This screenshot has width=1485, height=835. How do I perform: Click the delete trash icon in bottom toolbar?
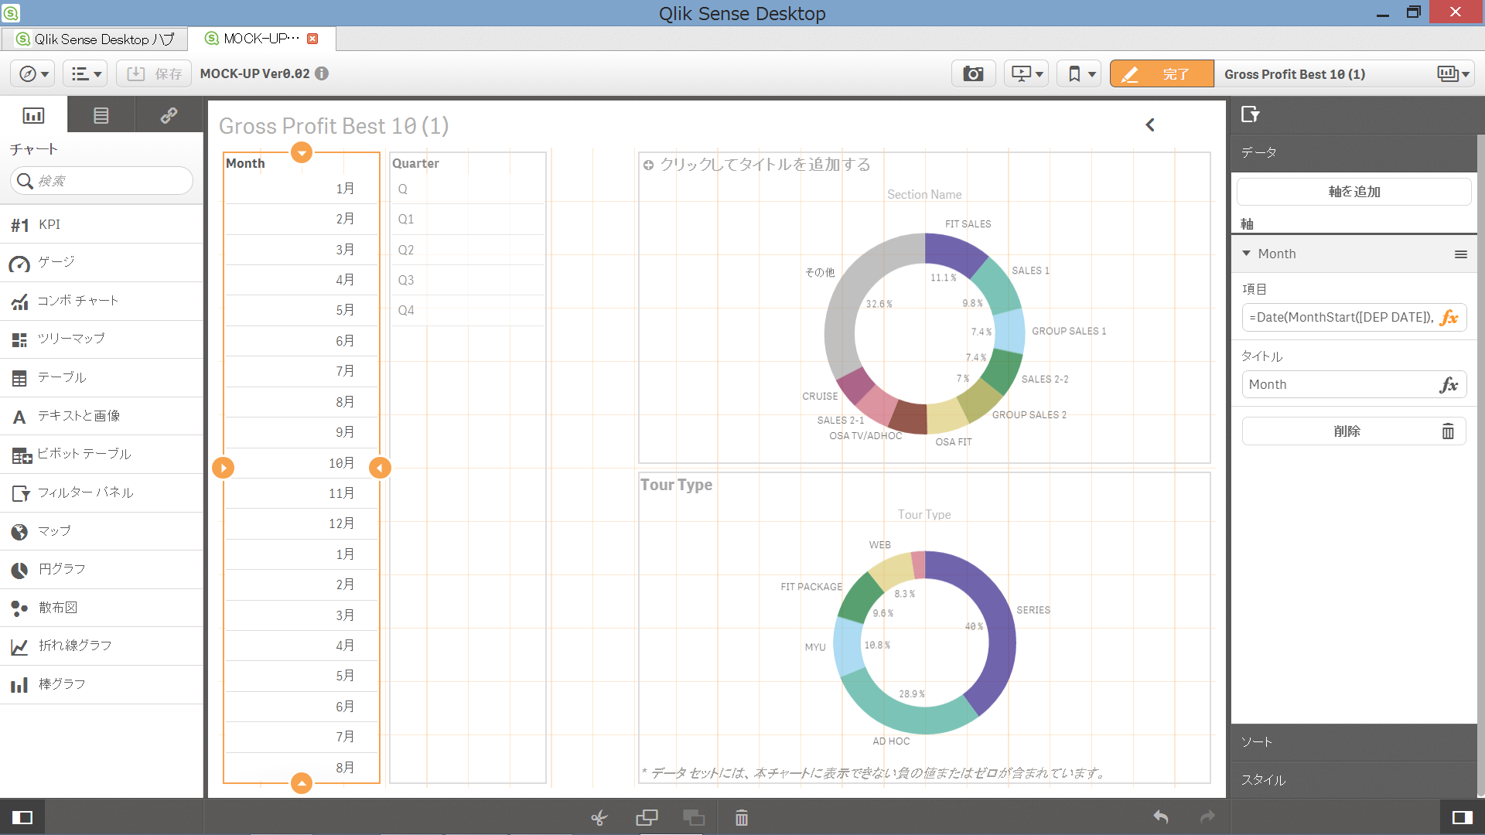(x=741, y=817)
